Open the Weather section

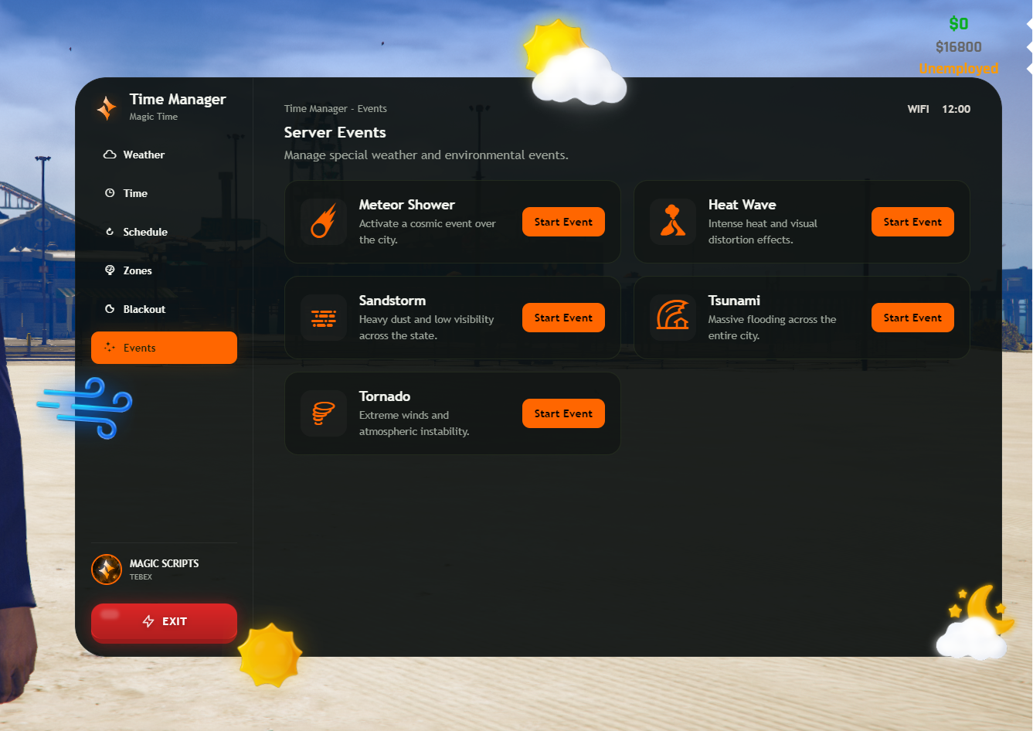pyautogui.click(x=164, y=155)
